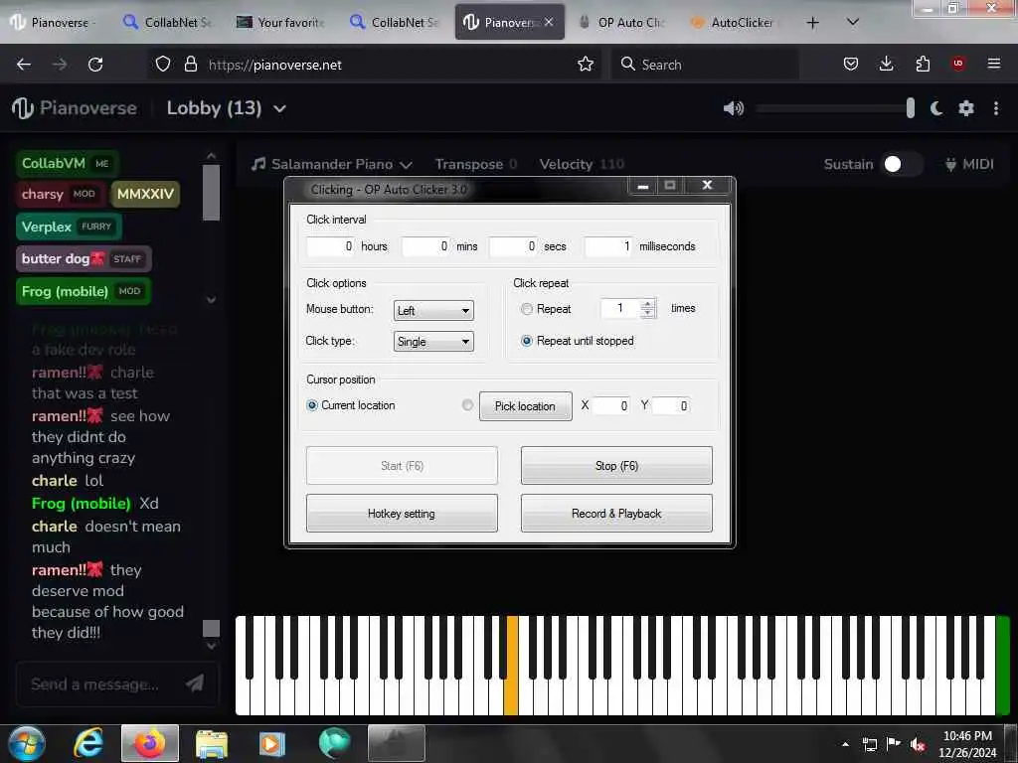Open the Click type Single dropdown

coord(433,342)
